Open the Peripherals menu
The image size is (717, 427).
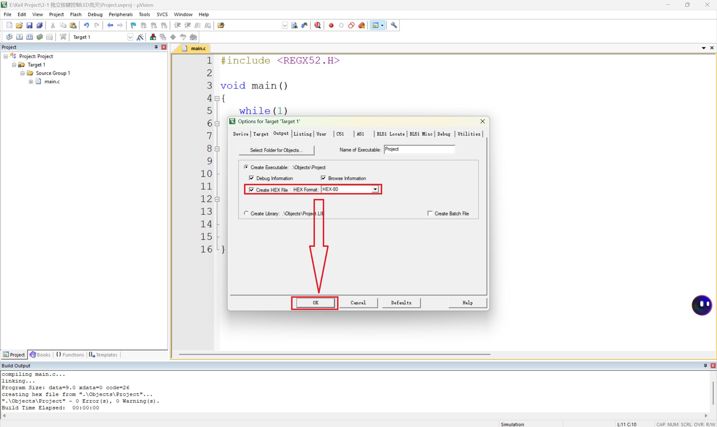[x=120, y=14]
